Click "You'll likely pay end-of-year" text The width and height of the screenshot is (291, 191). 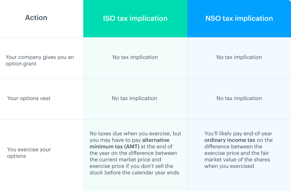238,134
